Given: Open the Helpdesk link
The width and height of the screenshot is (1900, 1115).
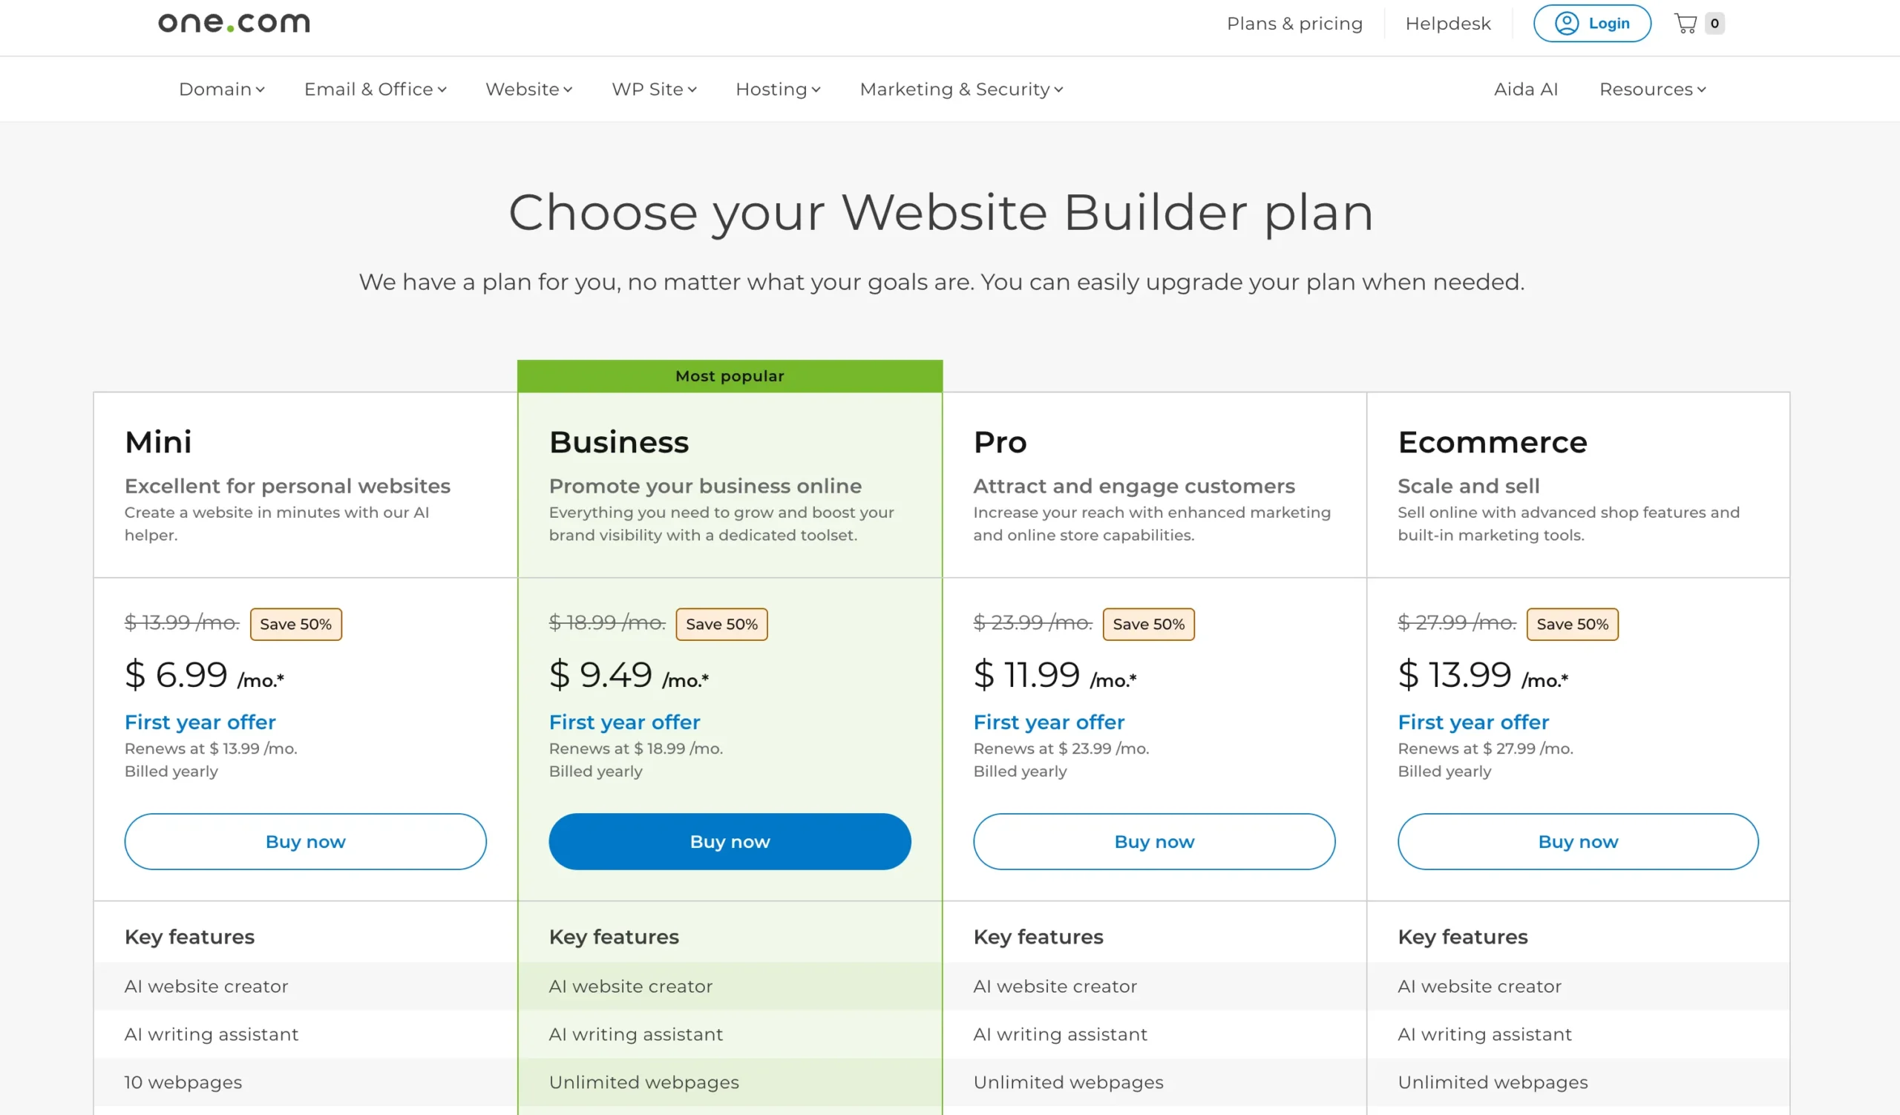Looking at the screenshot, I should click(1447, 23).
